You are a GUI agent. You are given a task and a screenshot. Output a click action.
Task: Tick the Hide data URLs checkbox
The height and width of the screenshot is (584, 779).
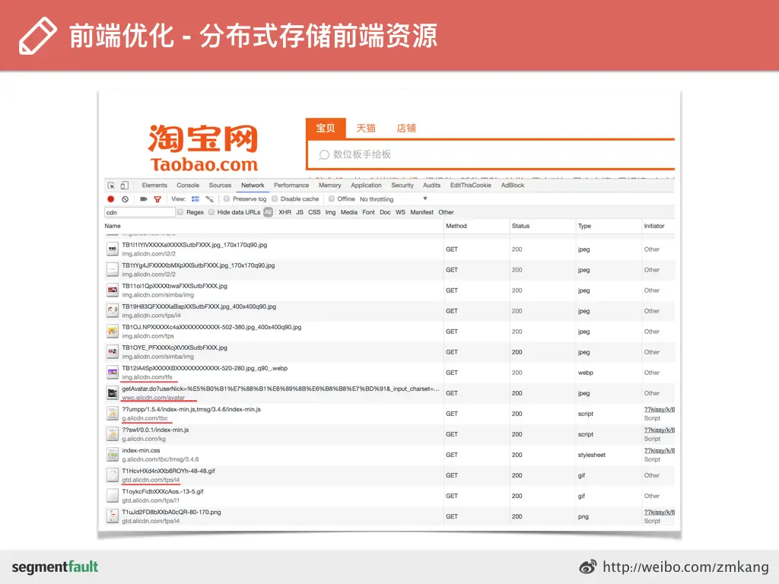click(211, 212)
